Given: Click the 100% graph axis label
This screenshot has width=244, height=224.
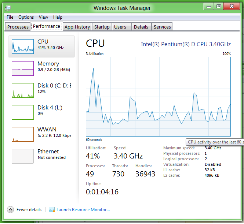Looking at the screenshot, I should [227, 54].
